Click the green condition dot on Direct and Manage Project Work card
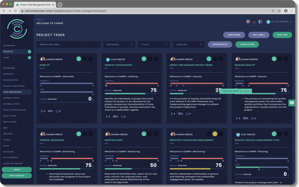Screen dimensions: 299x187 [209, 59]
